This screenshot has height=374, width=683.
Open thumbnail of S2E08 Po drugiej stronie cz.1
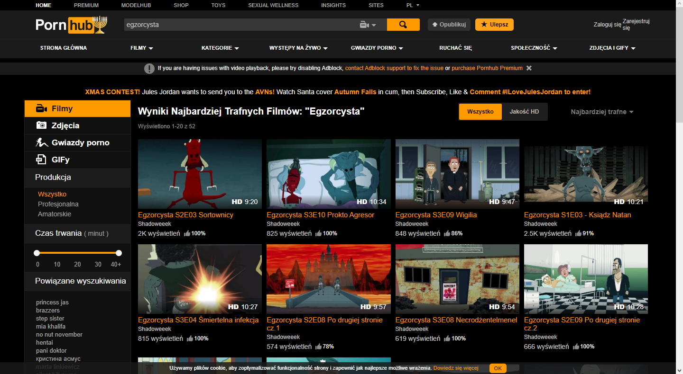tap(329, 279)
